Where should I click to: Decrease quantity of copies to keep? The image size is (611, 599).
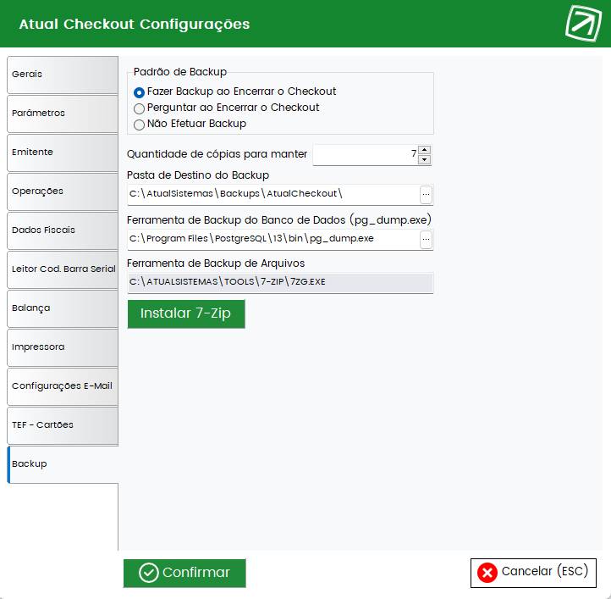[x=424, y=159]
